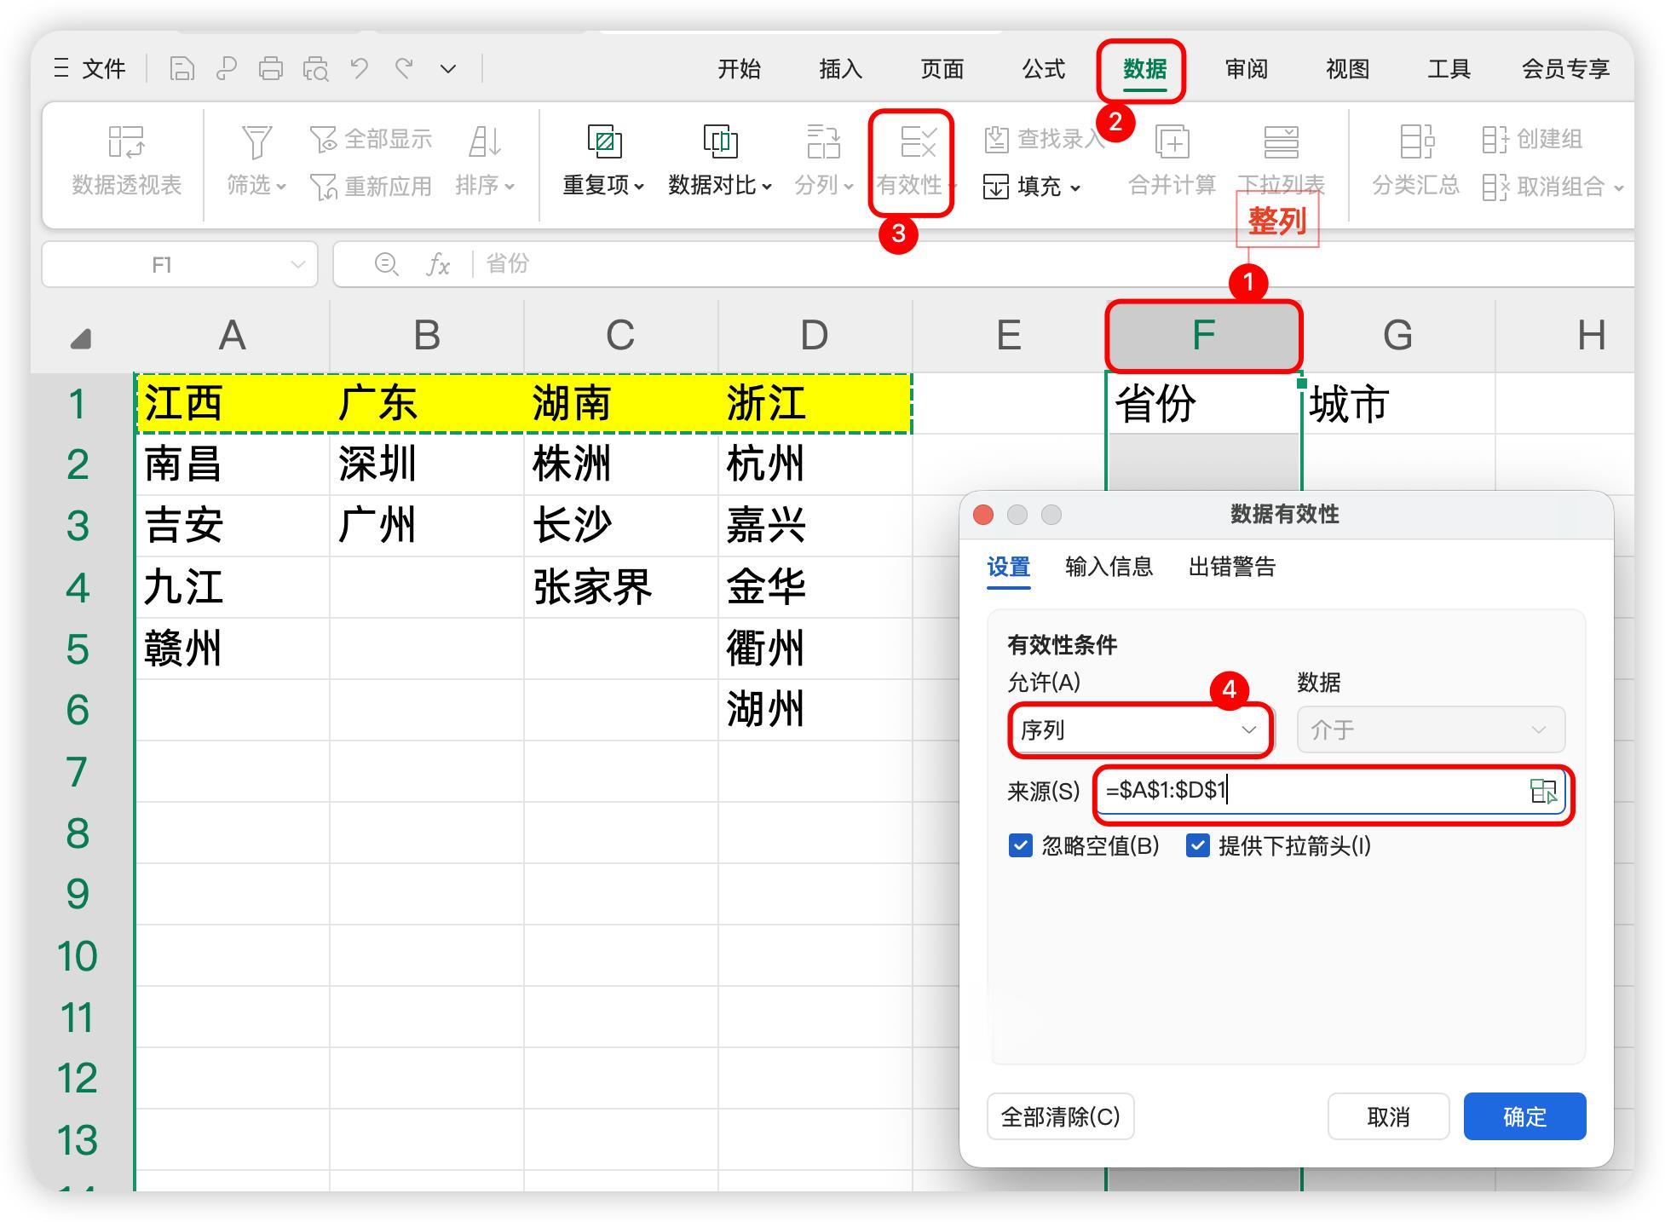The width and height of the screenshot is (1665, 1222).
Task: Click the Validity (有效性) icon
Action: 918,142
